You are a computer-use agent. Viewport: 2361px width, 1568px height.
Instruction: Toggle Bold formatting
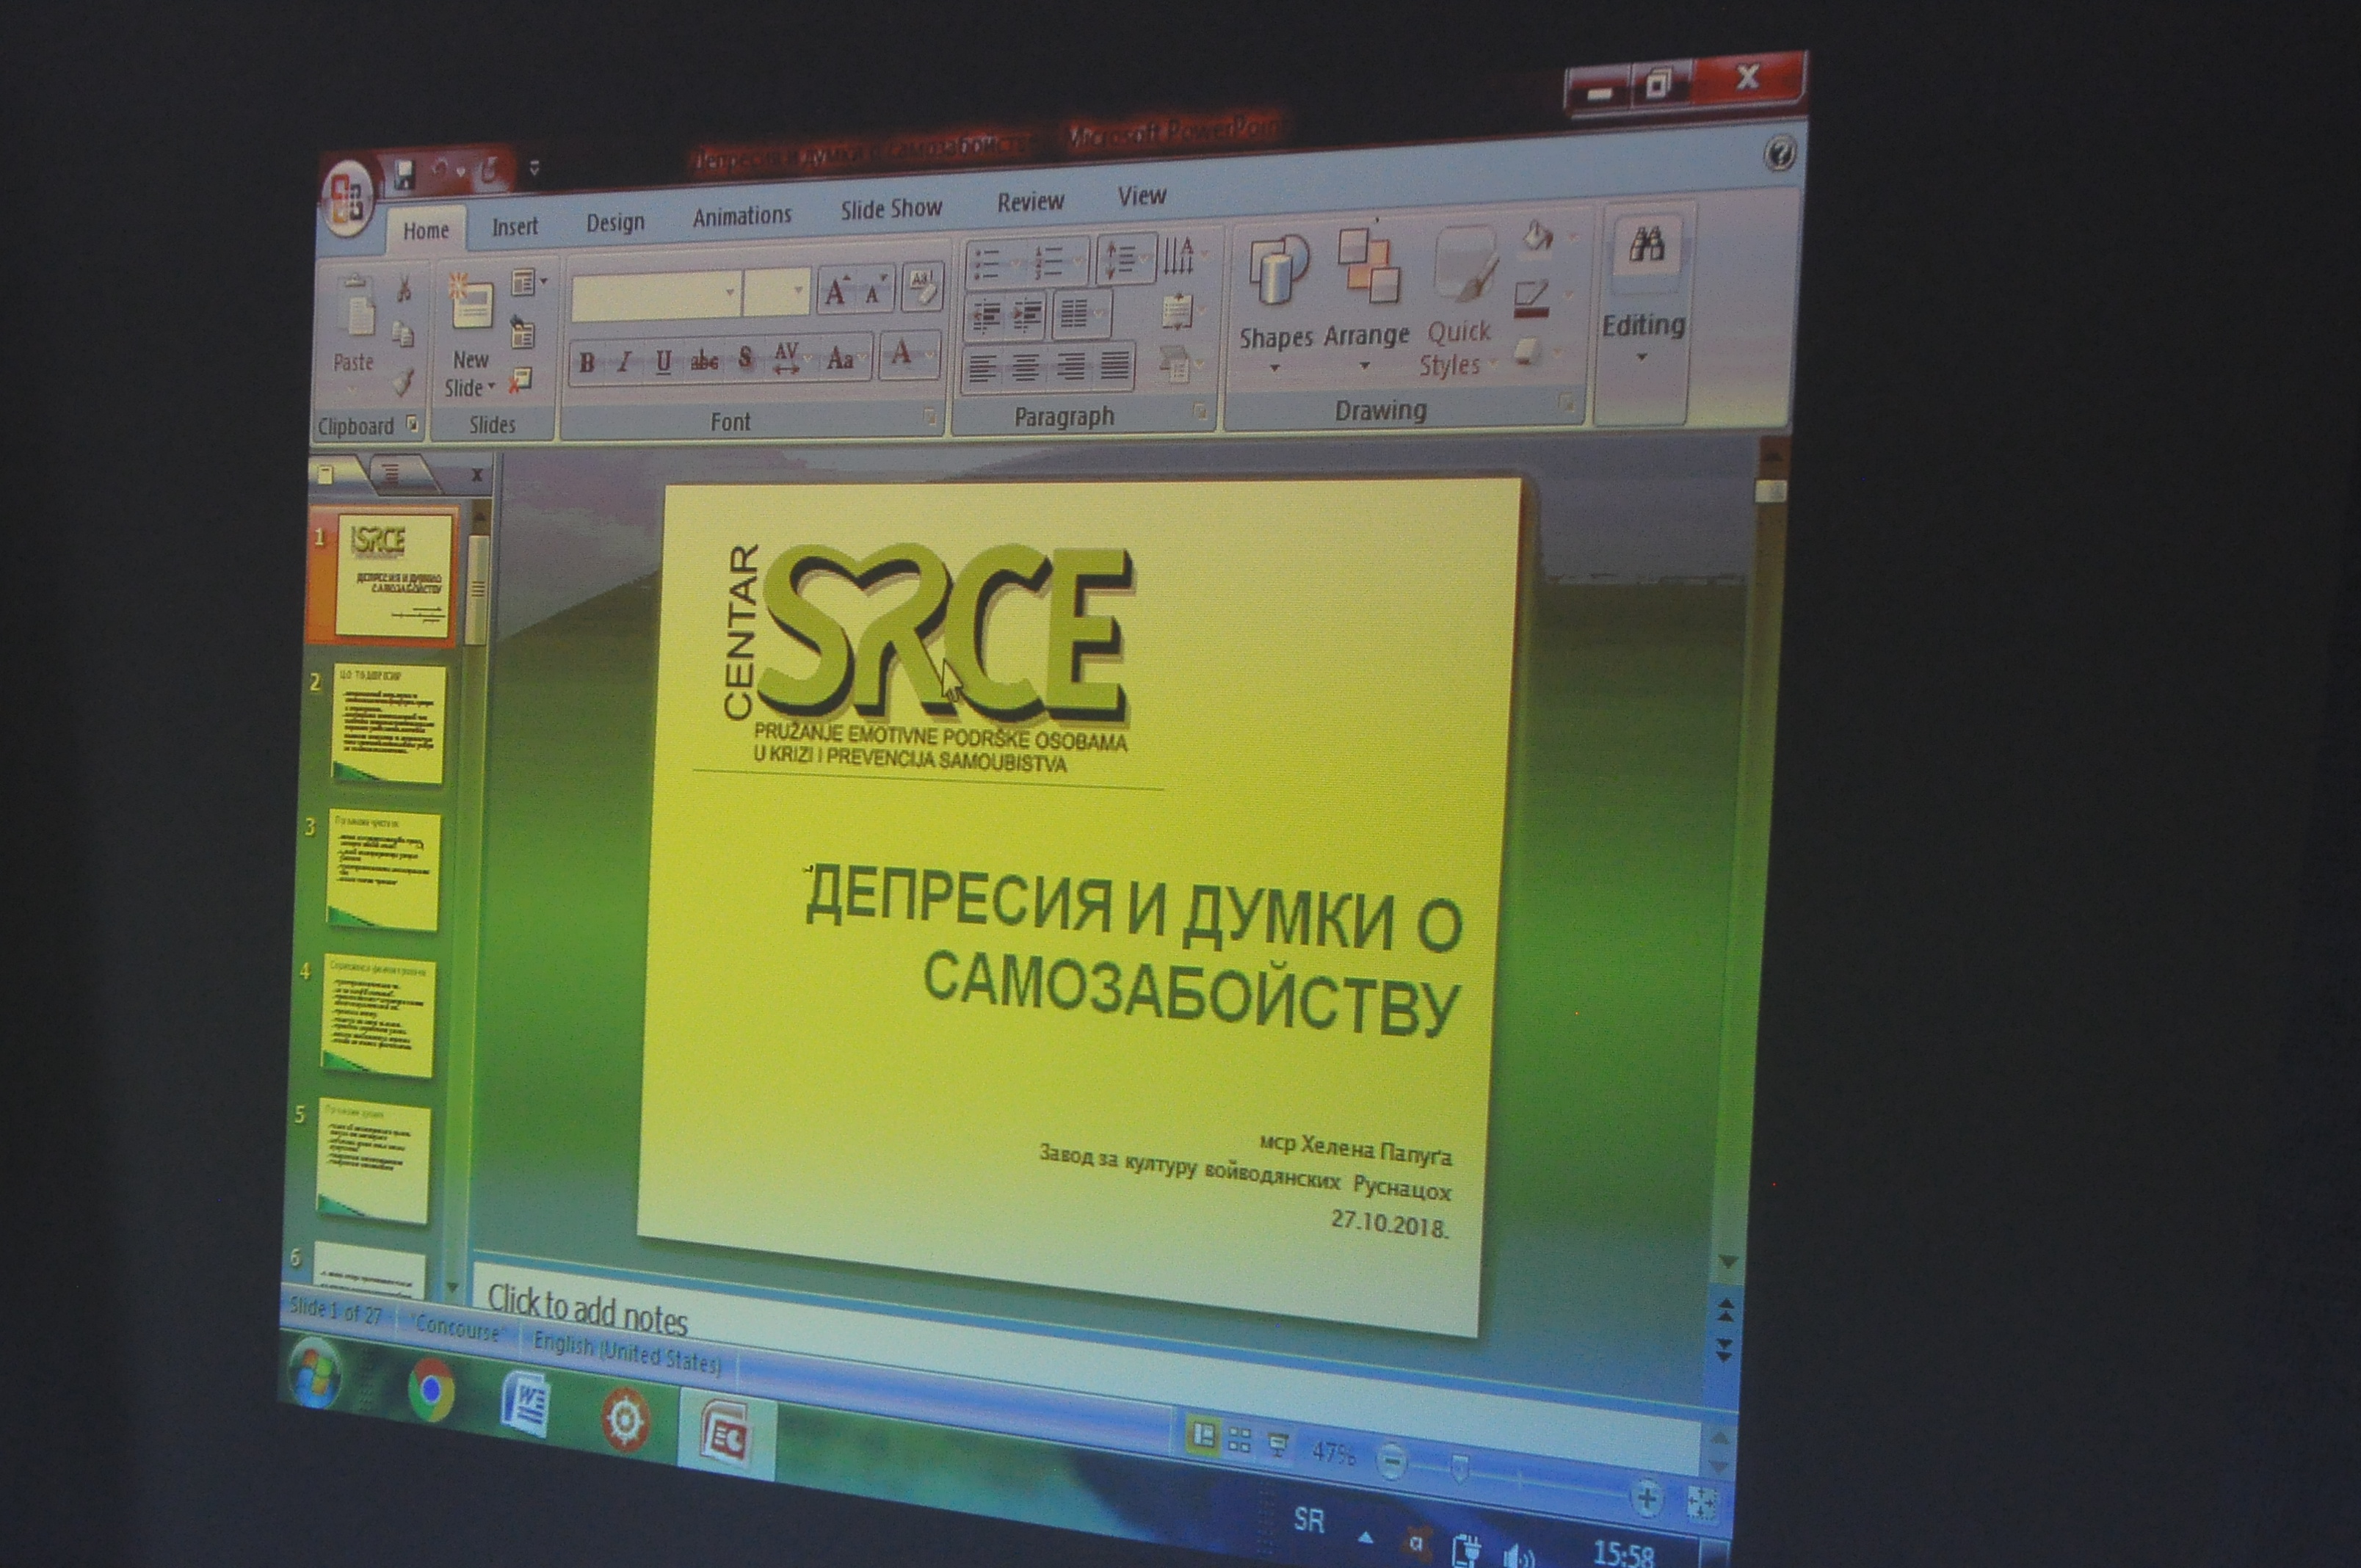[x=587, y=363]
